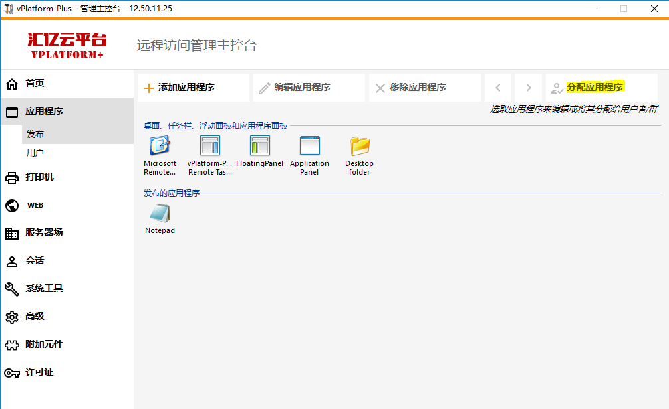
Task: Click the left arrow move button
Action: (x=498, y=88)
